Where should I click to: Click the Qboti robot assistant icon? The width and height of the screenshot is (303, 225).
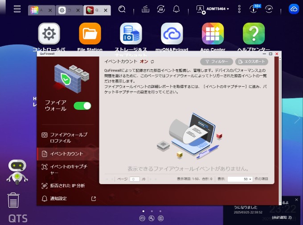[x=17, y=172]
